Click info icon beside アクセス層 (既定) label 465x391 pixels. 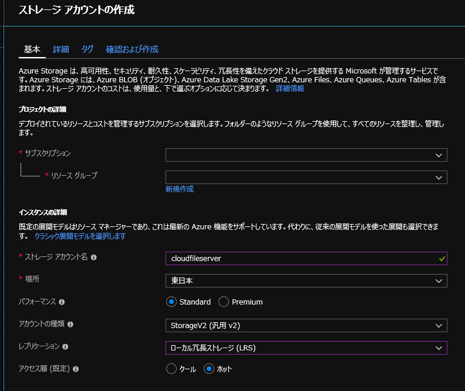pyautogui.click(x=76, y=369)
